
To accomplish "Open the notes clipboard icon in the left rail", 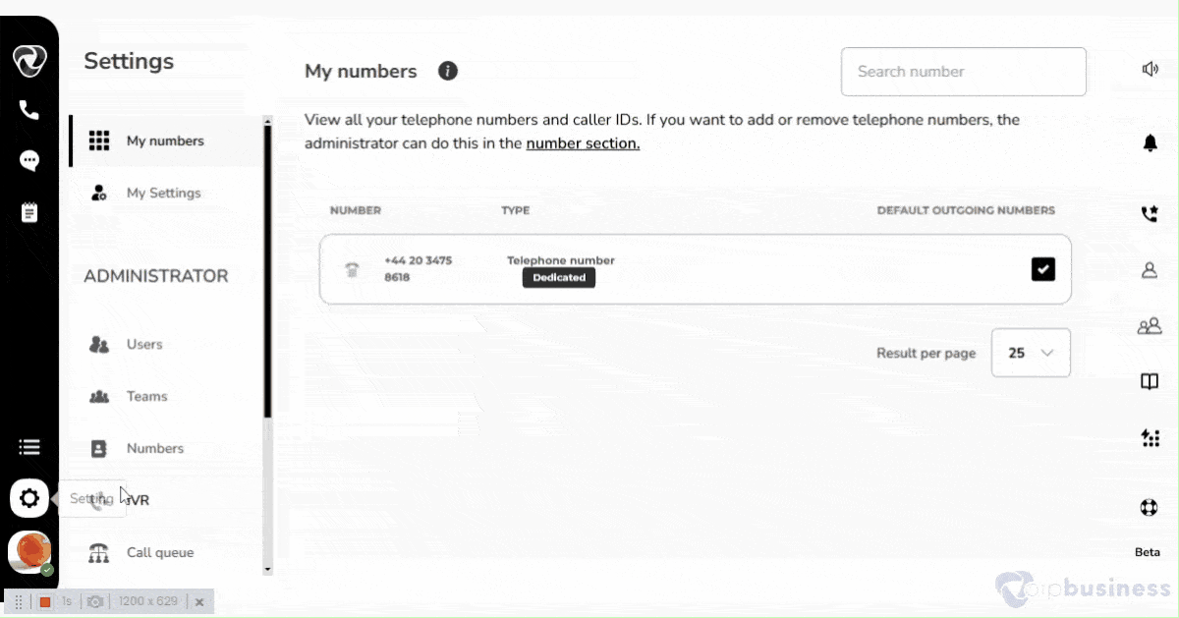I will pyautogui.click(x=29, y=212).
